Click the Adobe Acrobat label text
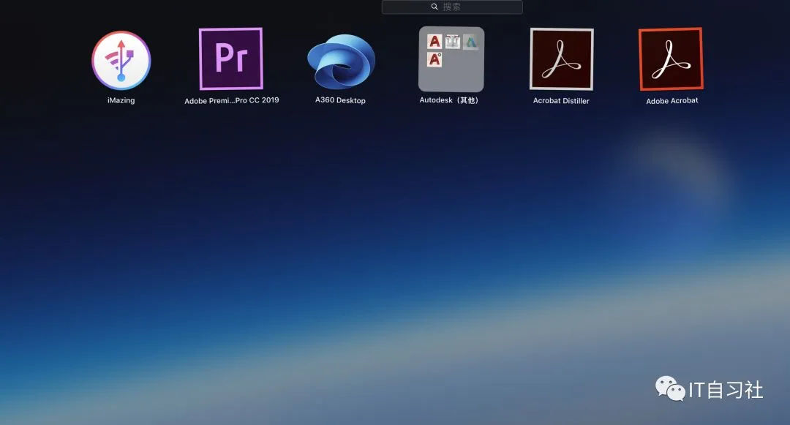790x425 pixels. point(672,101)
